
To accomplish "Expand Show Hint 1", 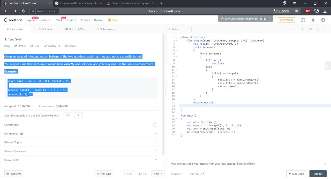I will click(81, 160).
